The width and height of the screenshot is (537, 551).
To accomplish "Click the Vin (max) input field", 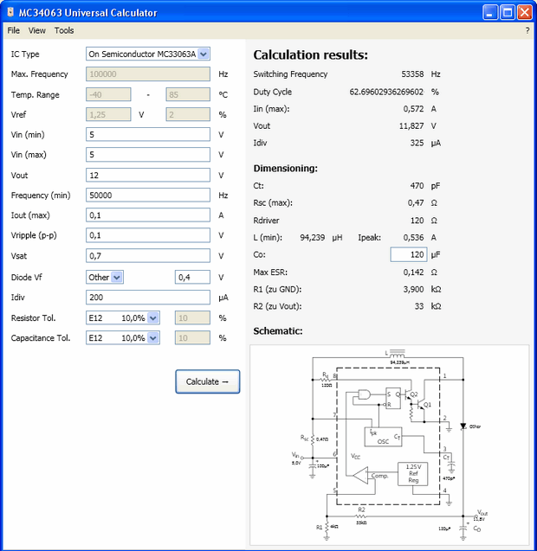I will pyautogui.click(x=148, y=155).
